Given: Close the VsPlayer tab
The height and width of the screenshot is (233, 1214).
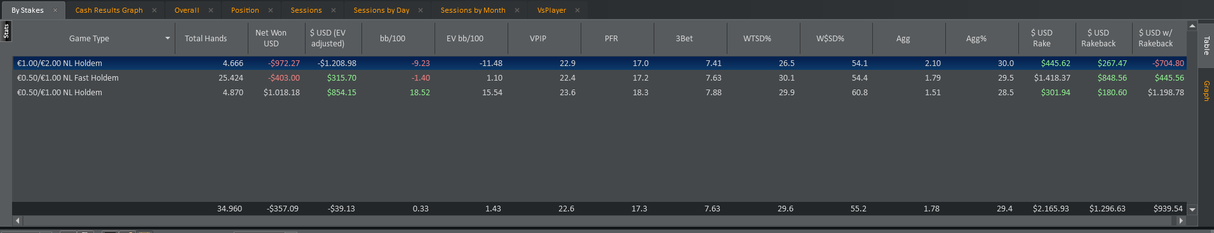Looking at the screenshot, I should (577, 10).
